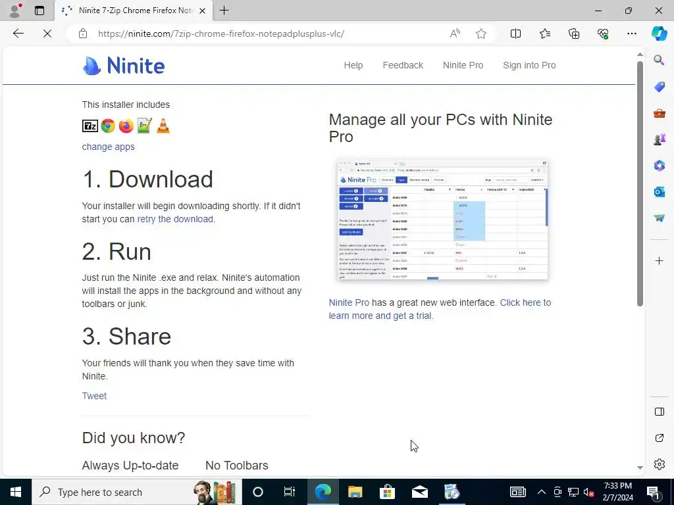The height and width of the screenshot is (505, 674).
Task: Open sidebar Microsoft 365 icon
Action: click(659, 165)
